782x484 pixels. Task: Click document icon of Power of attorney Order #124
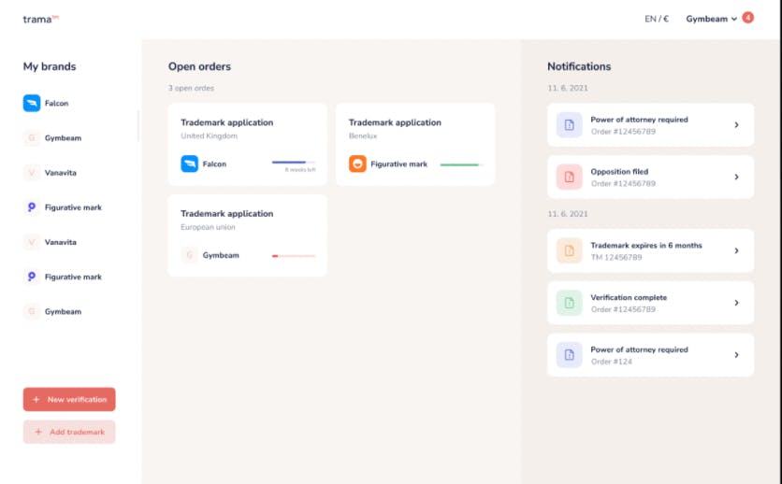coord(569,355)
